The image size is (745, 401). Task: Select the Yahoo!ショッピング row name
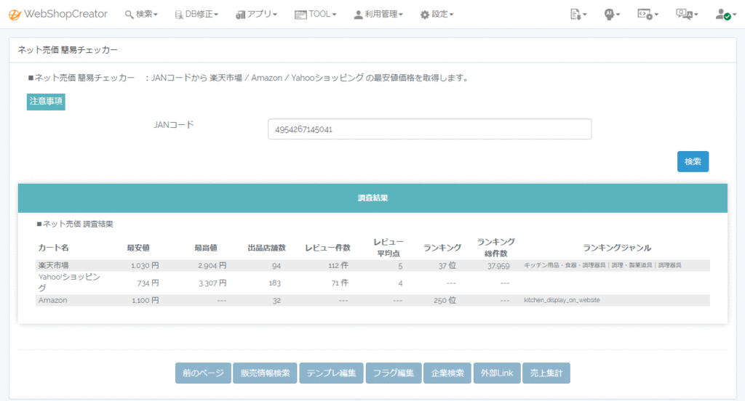click(x=69, y=283)
